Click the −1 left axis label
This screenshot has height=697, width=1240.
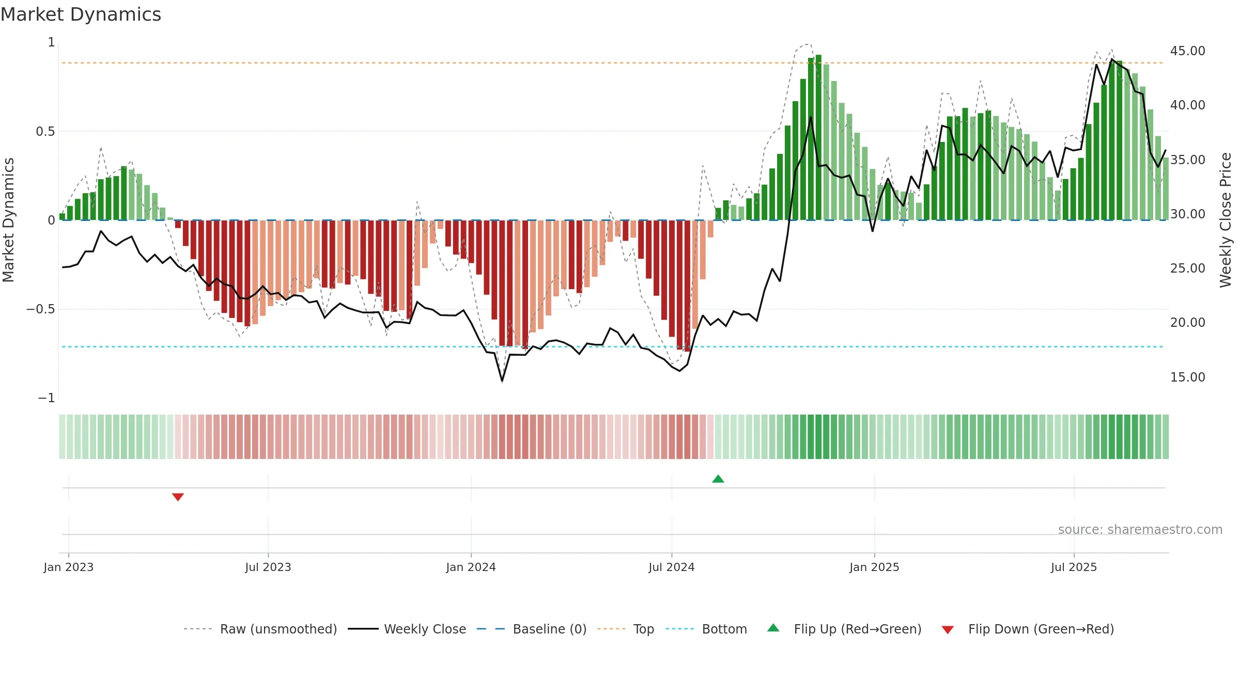(47, 398)
